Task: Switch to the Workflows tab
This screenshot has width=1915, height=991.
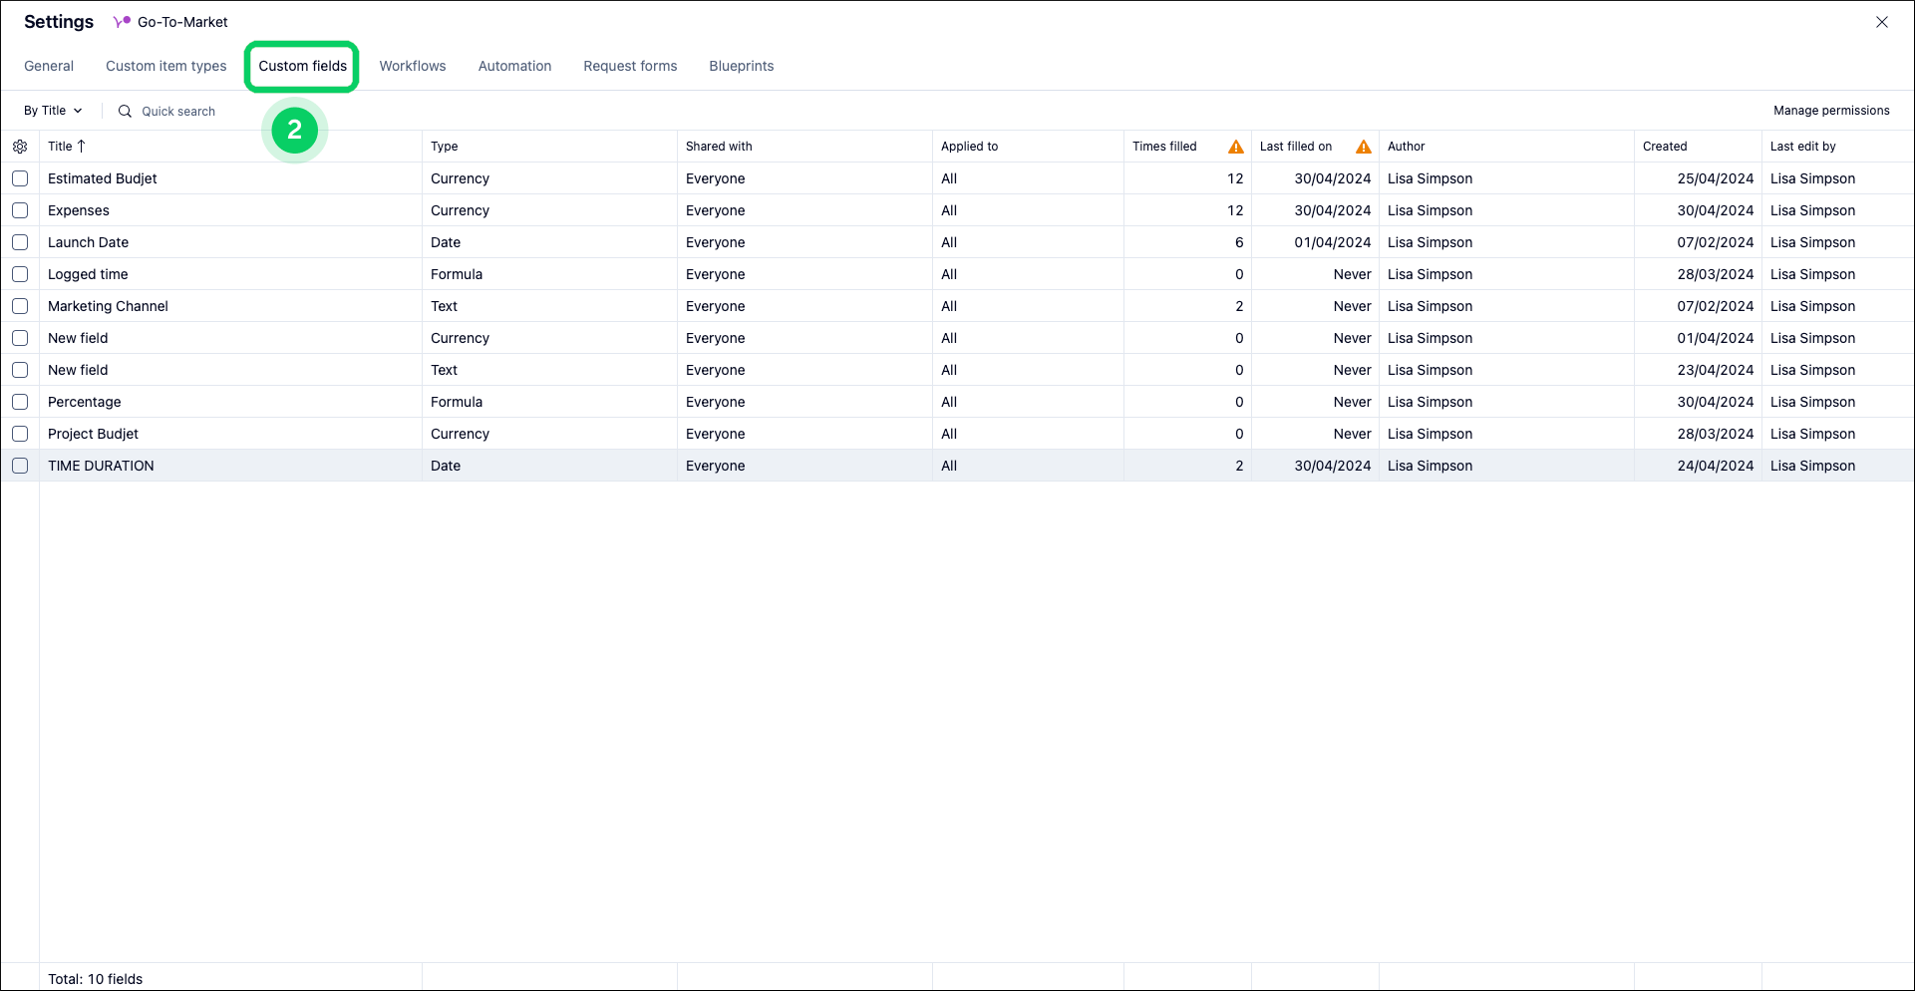Action: (412, 66)
